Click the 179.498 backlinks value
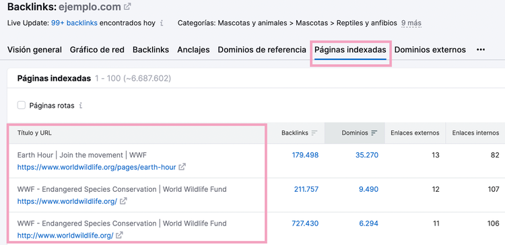This screenshot has width=505, height=245. click(x=305, y=155)
